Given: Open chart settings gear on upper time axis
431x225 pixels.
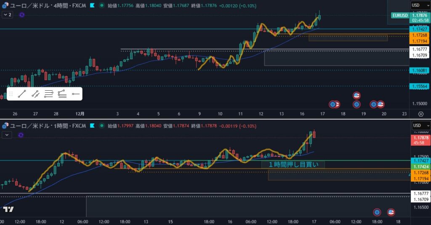Looking at the screenshot, I should click(x=420, y=114).
